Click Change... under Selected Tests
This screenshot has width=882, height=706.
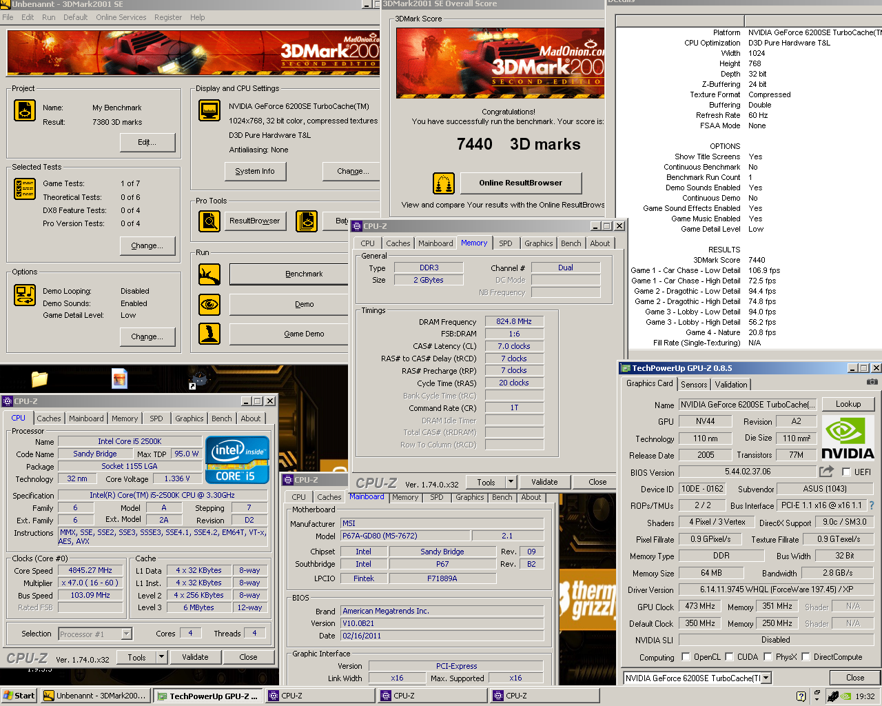pos(147,245)
